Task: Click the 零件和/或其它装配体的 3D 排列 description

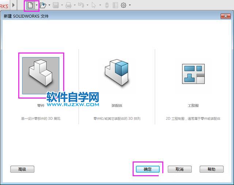Action: (x=117, y=119)
